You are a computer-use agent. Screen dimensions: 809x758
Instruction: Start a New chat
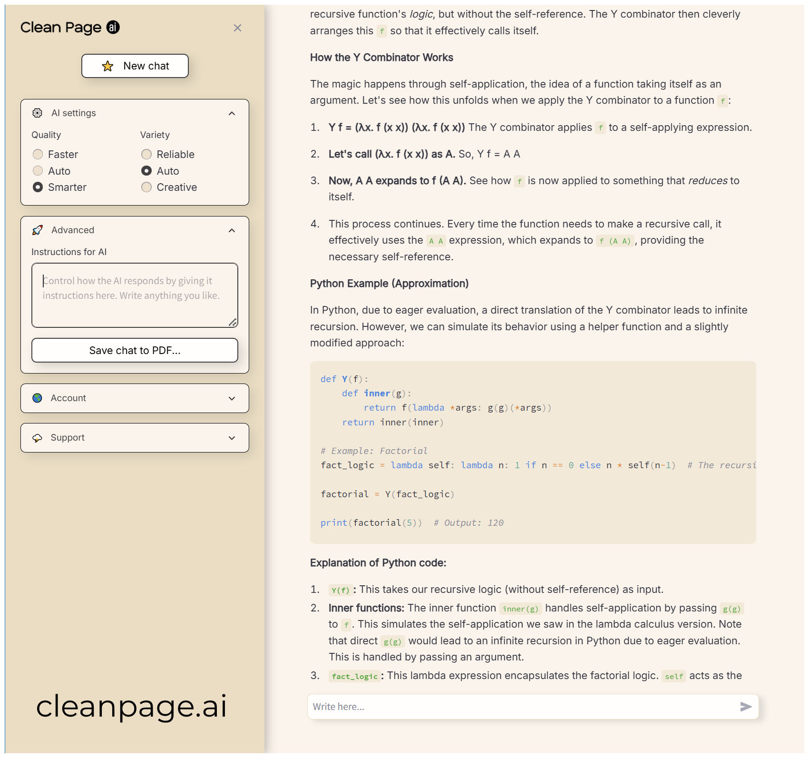click(x=135, y=66)
